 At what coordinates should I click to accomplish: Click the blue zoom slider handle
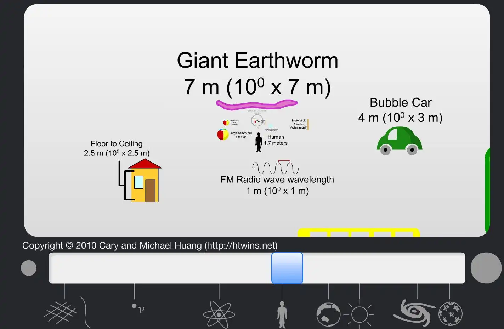[x=287, y=268]
